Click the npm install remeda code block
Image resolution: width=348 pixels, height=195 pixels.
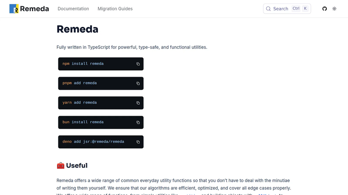pyautogui.click(x=101, y=64)
